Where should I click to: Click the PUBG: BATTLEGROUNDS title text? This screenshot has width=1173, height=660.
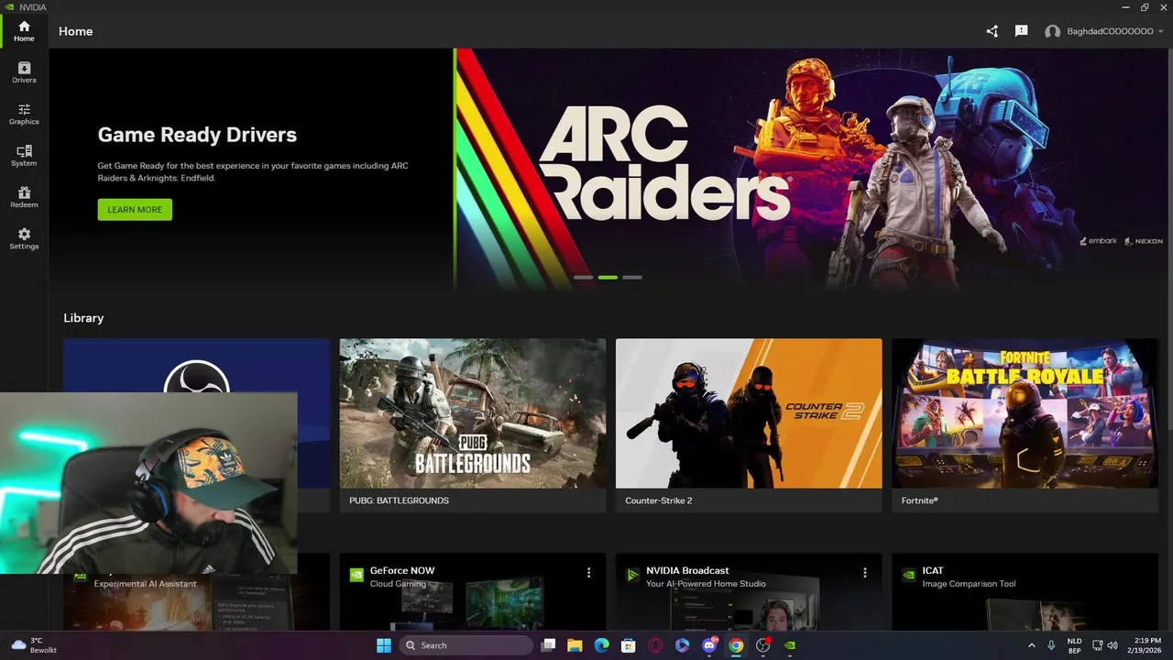[x=399, y=500]
